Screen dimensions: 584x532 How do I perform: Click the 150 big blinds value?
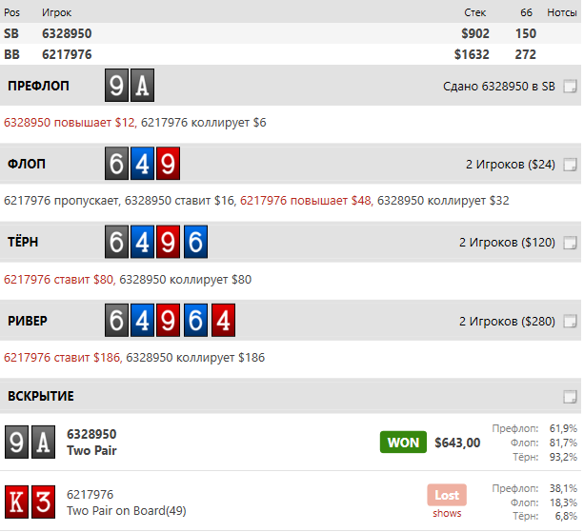tap(526, 33)
